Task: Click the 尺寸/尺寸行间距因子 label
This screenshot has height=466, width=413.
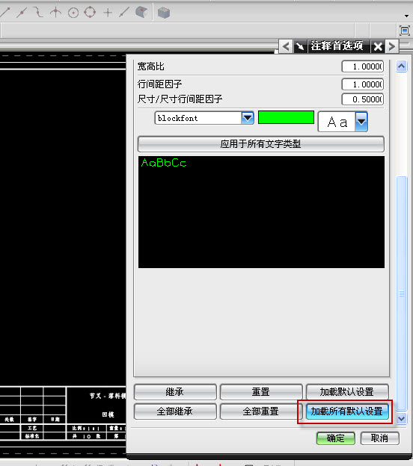Action: (180, 99)
